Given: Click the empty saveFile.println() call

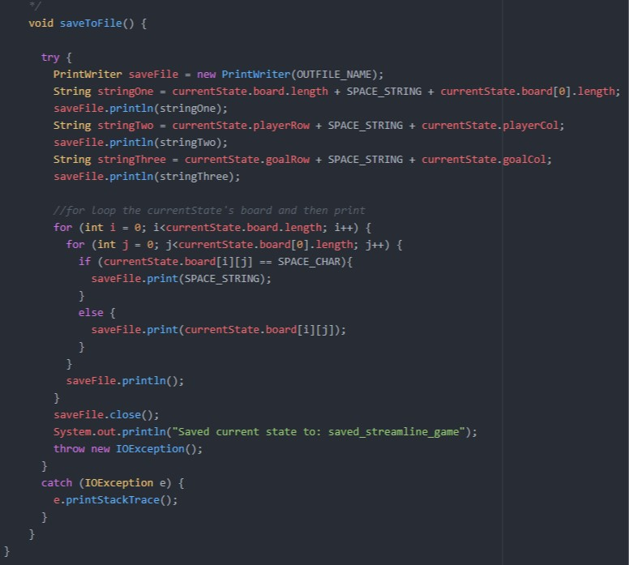Looking at the screenshot, I should [125, 381].
